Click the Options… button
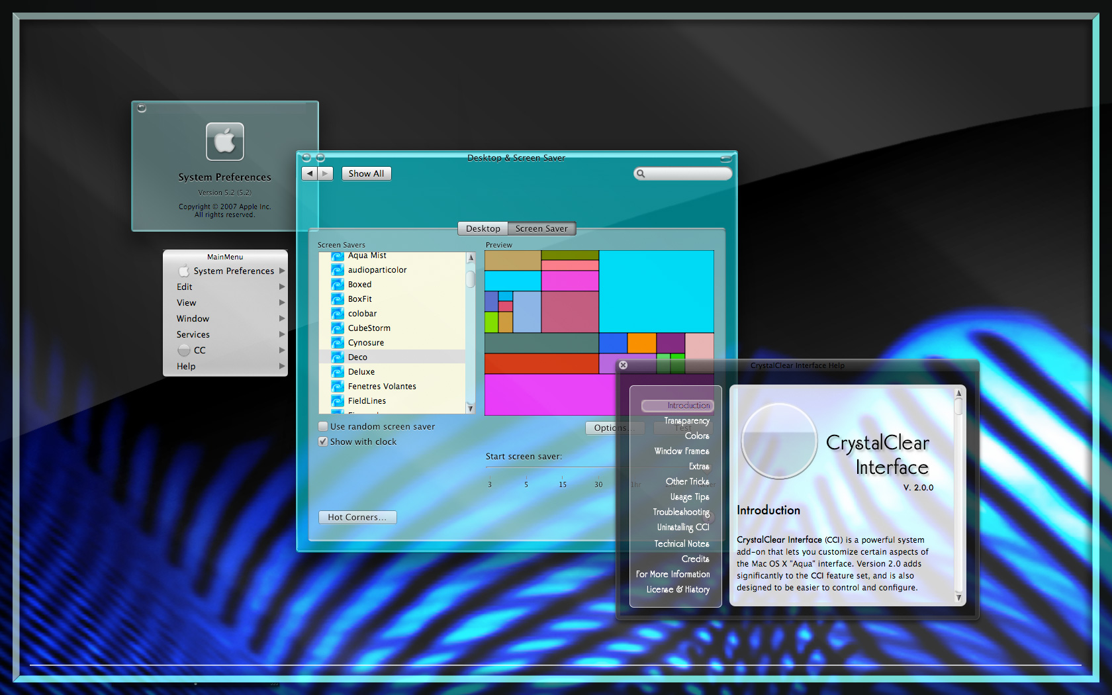Screen dimensions: 1112x695 [614, 428]
